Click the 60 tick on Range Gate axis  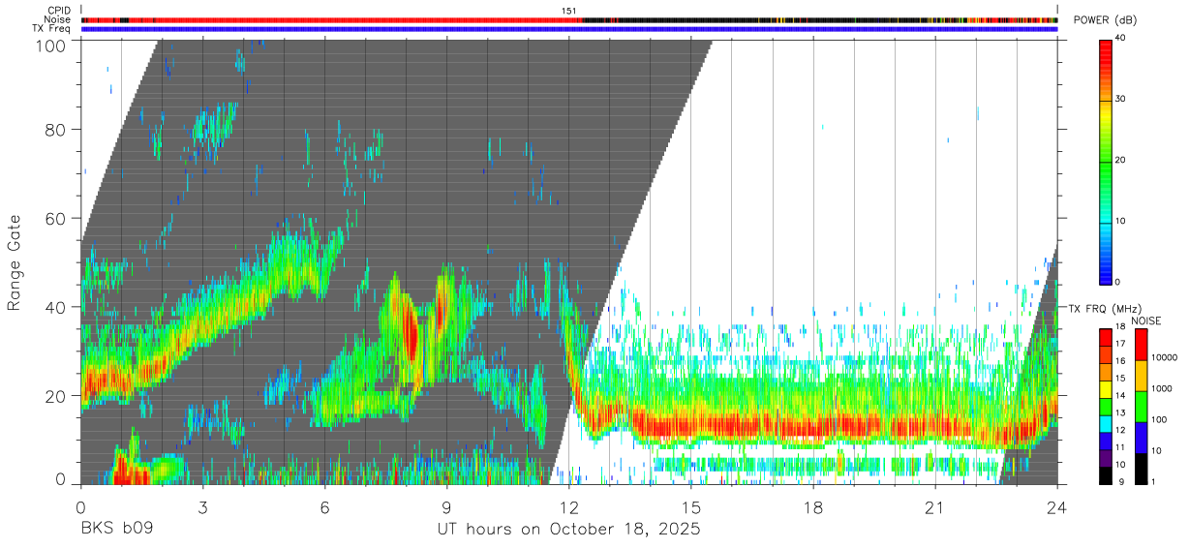tap(56, 219)
